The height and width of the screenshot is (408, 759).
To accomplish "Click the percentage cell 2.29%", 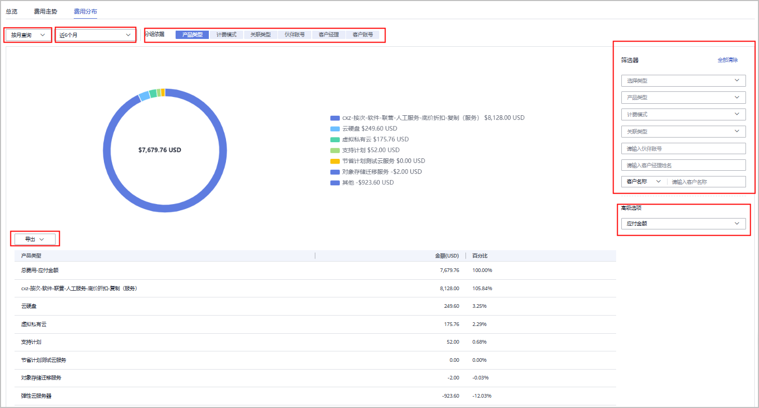I will (480, 324).
